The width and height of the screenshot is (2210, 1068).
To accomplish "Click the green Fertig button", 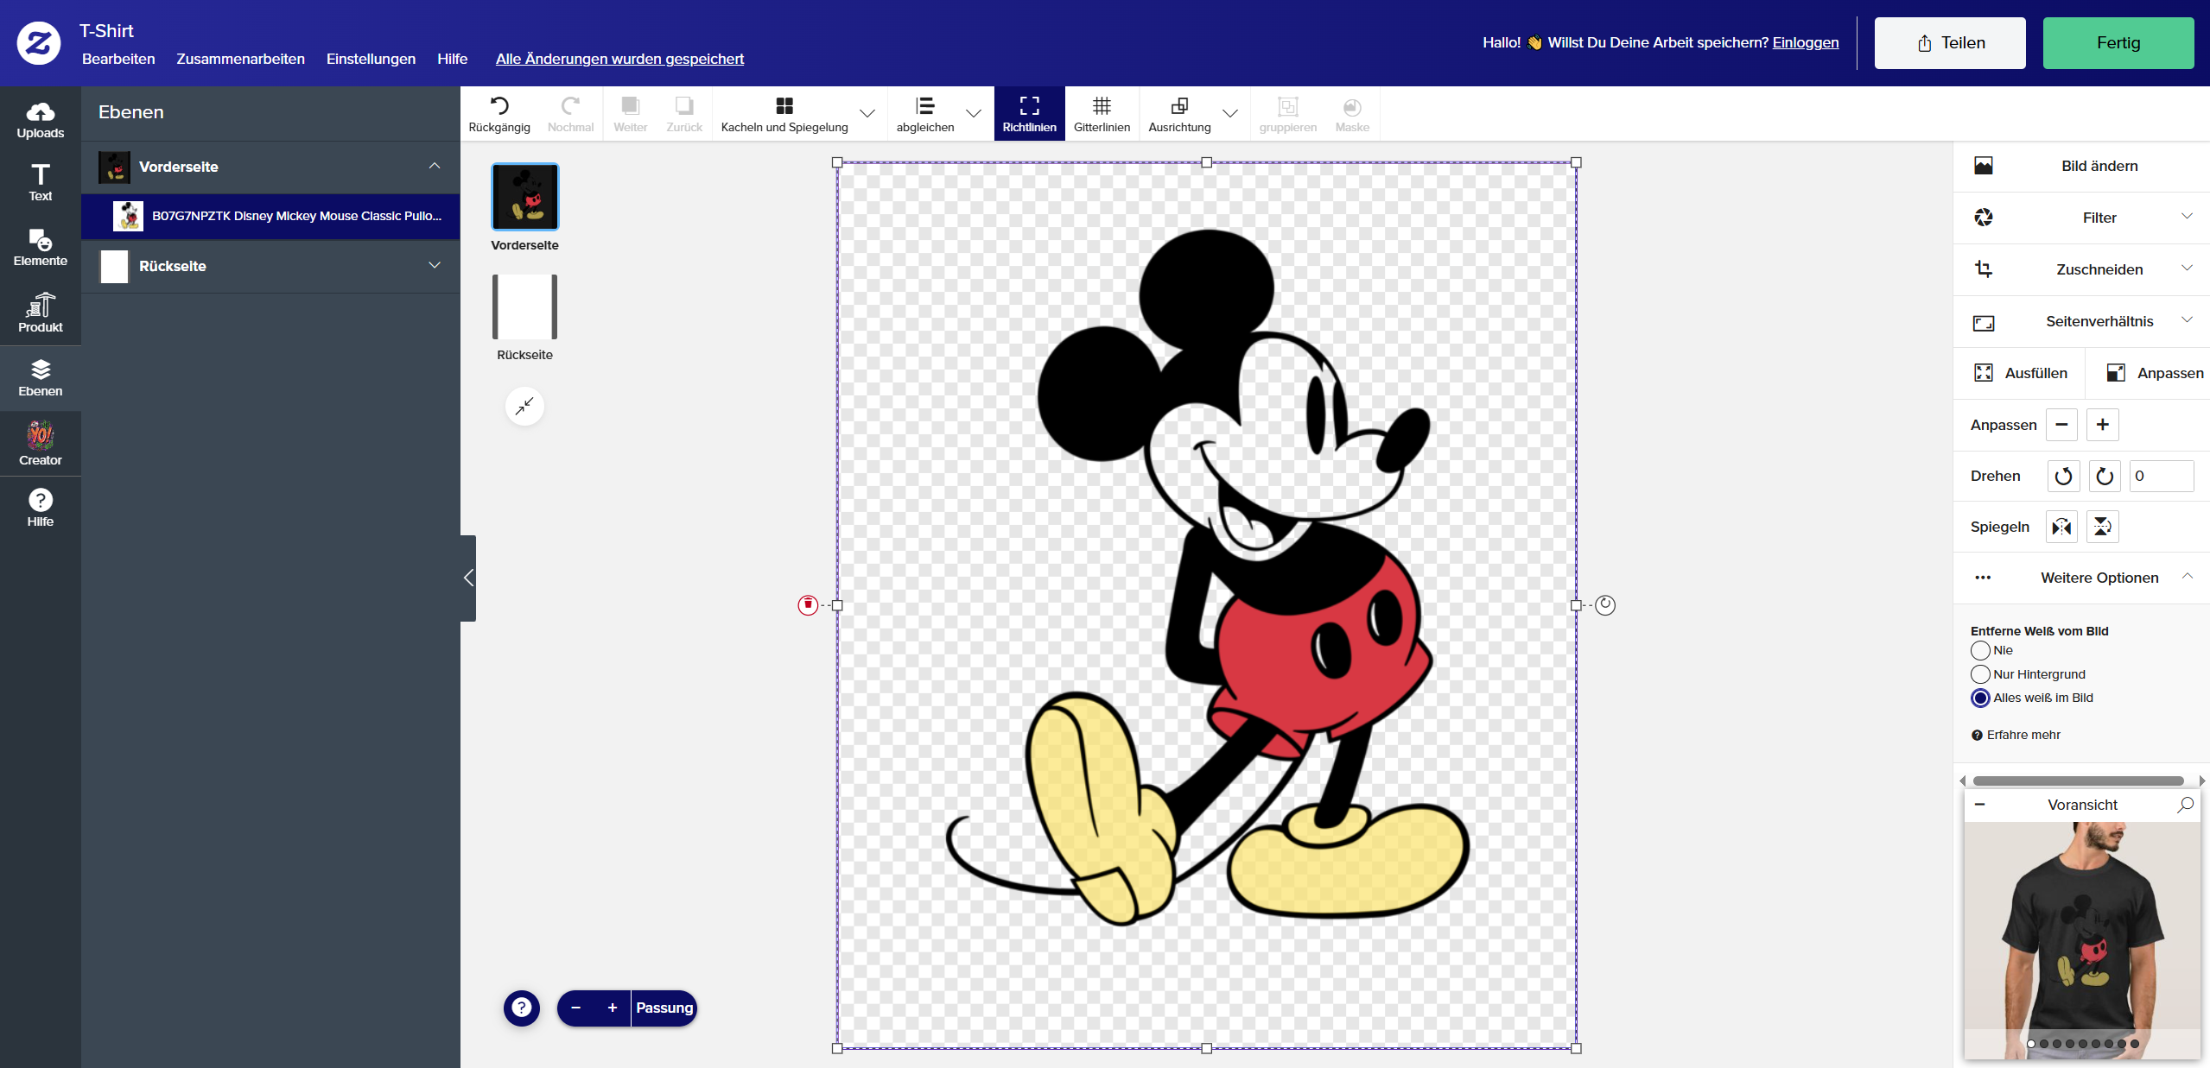I will tap(2118, 43).
